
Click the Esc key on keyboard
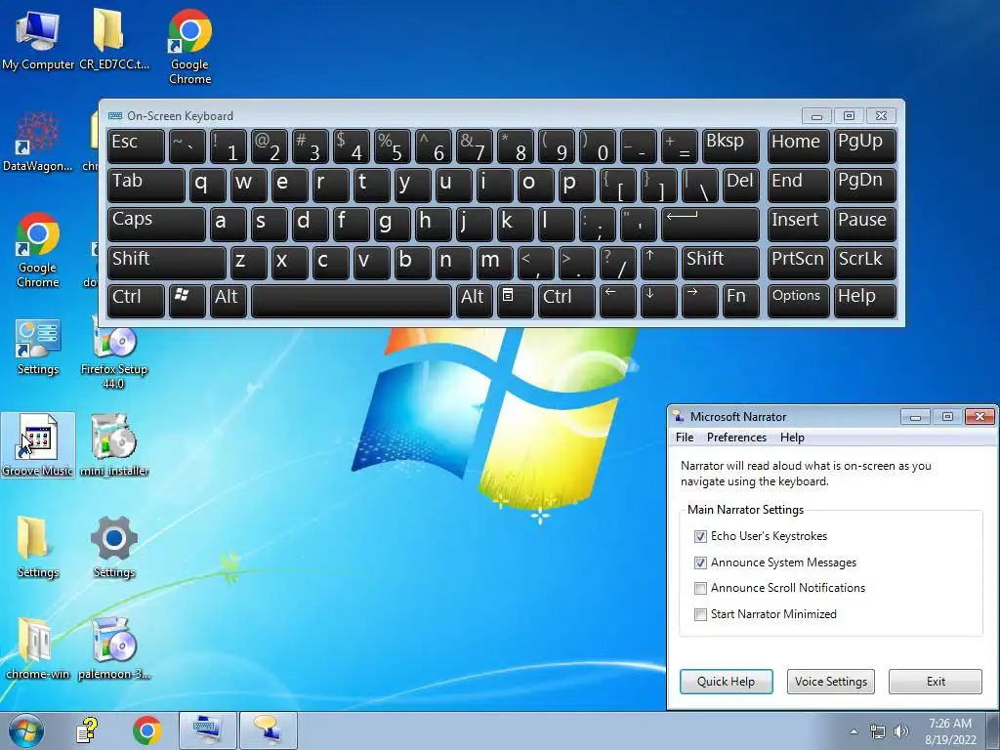pyautogui.click(x=136, y=146)
